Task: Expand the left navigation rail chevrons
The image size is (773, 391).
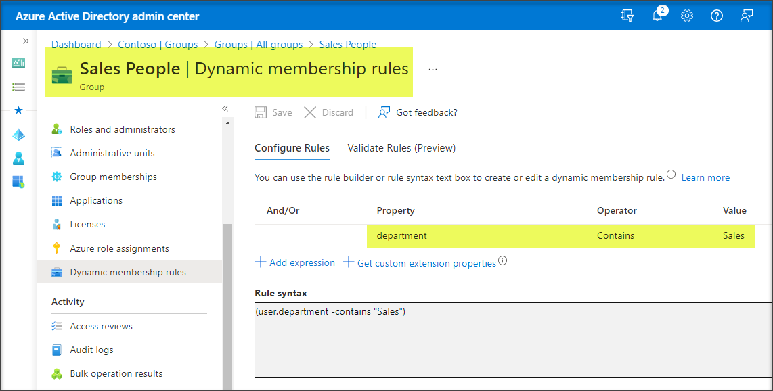Action: pyautogui.click(x=26, y=41)
